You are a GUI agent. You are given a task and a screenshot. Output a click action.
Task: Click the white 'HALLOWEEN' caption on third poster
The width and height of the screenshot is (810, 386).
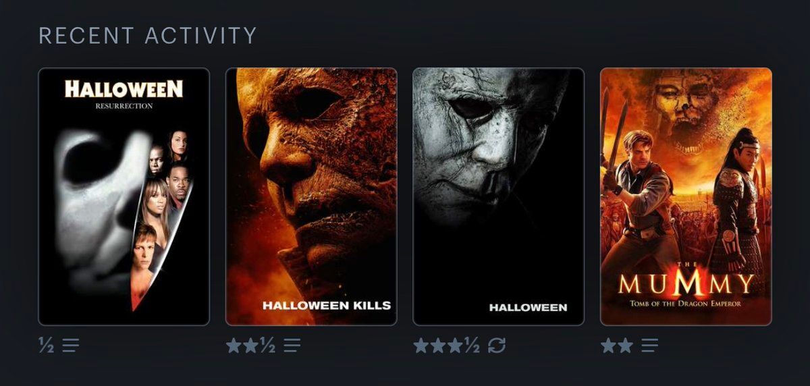click(528, 307)
